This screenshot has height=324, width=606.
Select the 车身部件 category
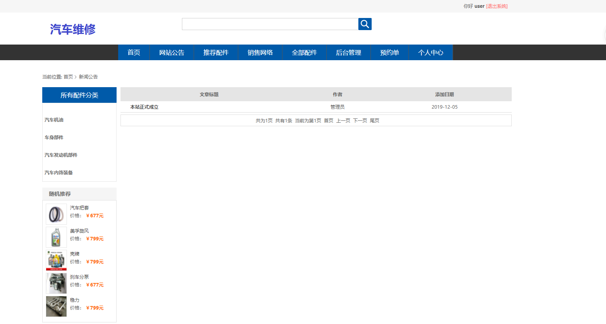[54, 137]
